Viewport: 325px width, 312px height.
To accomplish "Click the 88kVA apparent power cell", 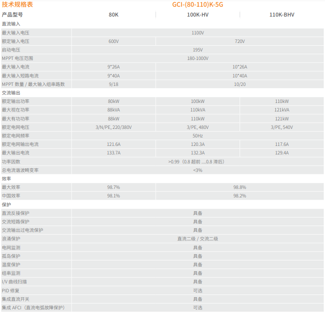I will click(114, 110).
